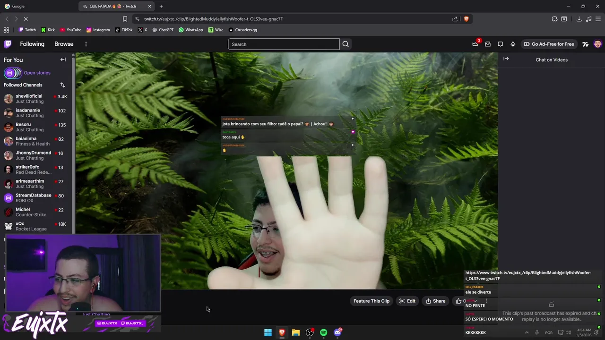This screenshot has height=340, width=605.
Task: Open striker0ofc channel in sidebar
Action: point(36,170)
